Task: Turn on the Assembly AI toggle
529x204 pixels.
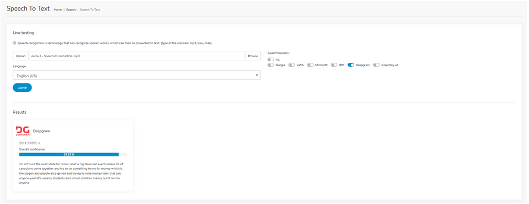Action: pos(376,65)
